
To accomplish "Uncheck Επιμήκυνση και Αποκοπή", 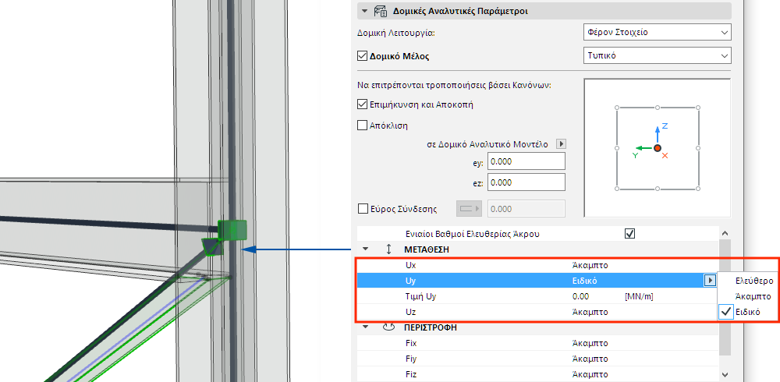I will tap(362, 104).
